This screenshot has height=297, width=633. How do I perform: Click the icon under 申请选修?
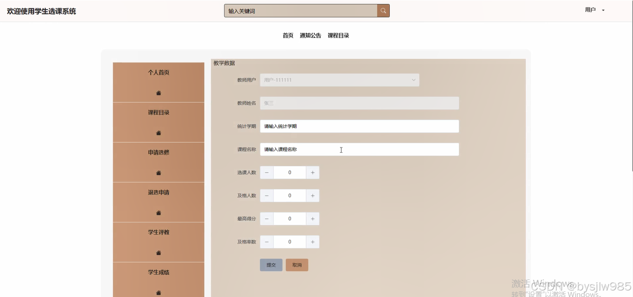pyautogui.click(x=158, y=173)
